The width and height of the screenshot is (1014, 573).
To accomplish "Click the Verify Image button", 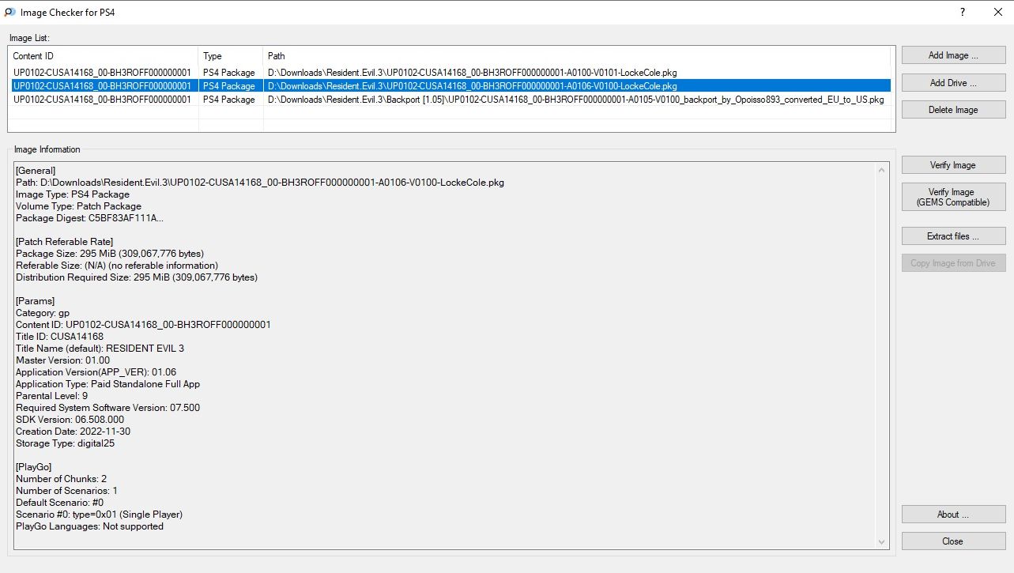I will tap(953, 165).
